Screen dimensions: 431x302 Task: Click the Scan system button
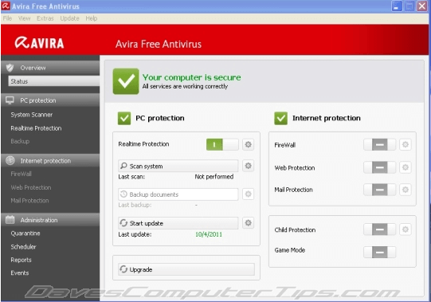coord(178,166)
